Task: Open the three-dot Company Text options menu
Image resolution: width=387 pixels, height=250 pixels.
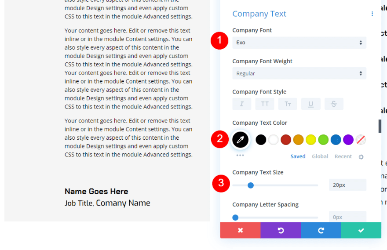Action: pyautogui.click(x=372, y=14)
